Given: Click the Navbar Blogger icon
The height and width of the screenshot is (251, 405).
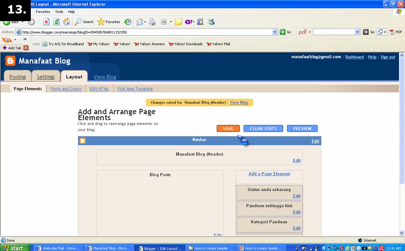Looking at the screenshot, I should pos(83,141).
